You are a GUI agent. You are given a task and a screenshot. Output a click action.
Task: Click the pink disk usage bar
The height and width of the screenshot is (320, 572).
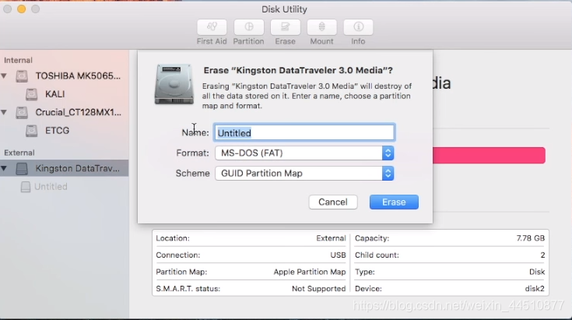click(489, 156)
